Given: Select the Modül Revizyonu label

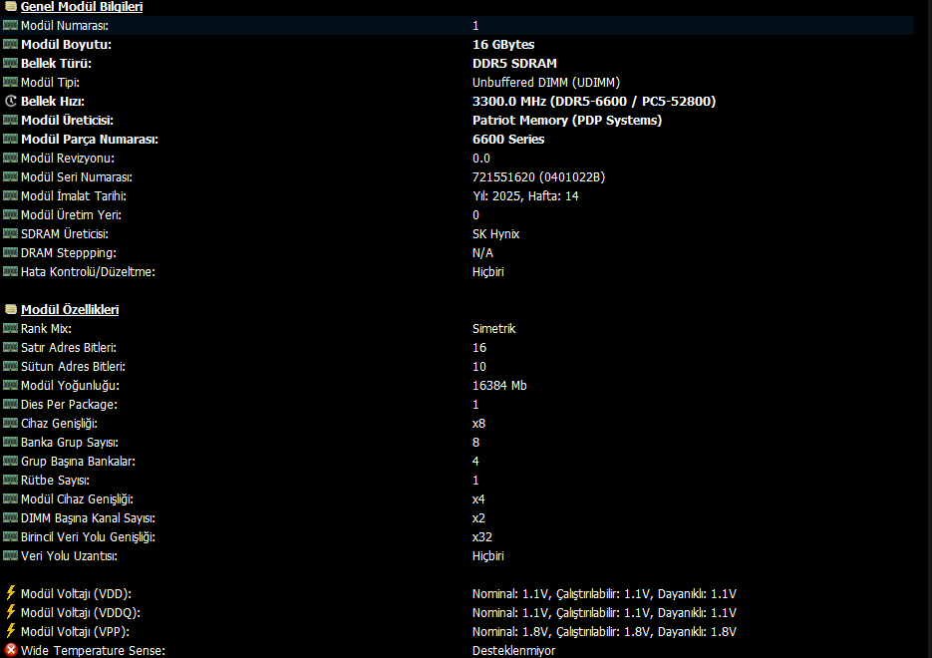Looking at the screenshot, I should (67, 159).
